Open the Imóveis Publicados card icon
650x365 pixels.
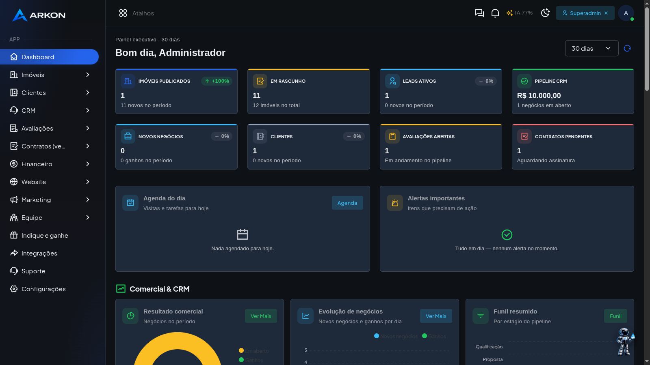click(128, 81)
